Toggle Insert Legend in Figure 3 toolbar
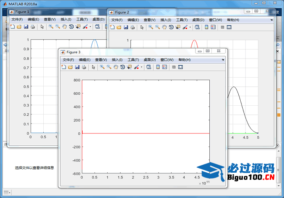284x198 pixels. (165, 67)
